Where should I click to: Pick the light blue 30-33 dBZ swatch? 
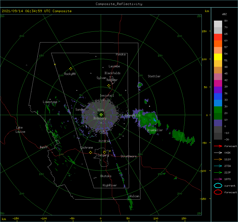[218, 103]
